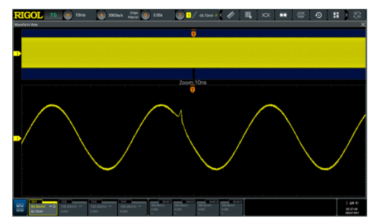
Task: Click the network status icon near clock
Action: pyautogui.click(x=352, y=203)
